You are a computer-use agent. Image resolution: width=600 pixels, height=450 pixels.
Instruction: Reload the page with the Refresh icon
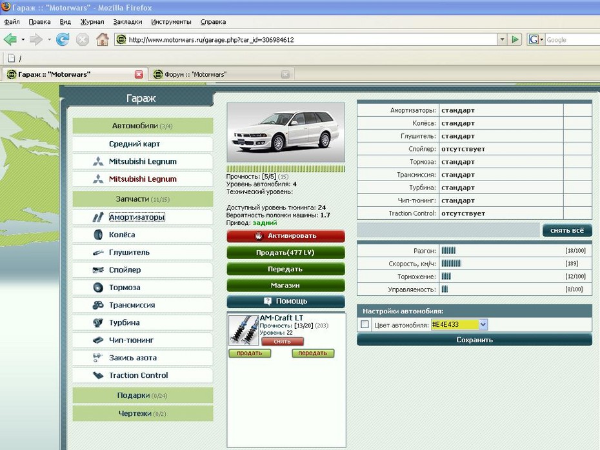coord(63,39)
